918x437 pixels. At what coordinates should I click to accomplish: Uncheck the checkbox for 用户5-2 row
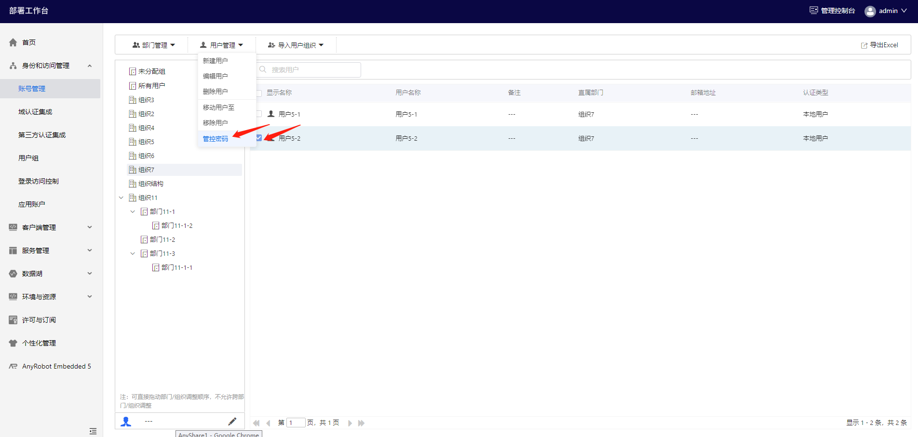click(x=259, y=138)
